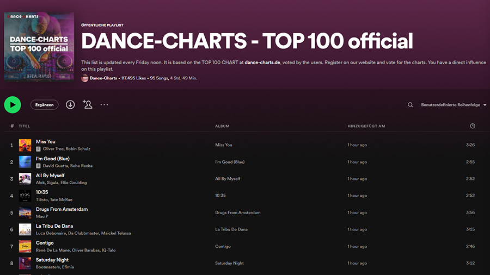The image size is (490, 275).
Task: Open the Dance-Charts profile link
Action: [x=103, y=78]
